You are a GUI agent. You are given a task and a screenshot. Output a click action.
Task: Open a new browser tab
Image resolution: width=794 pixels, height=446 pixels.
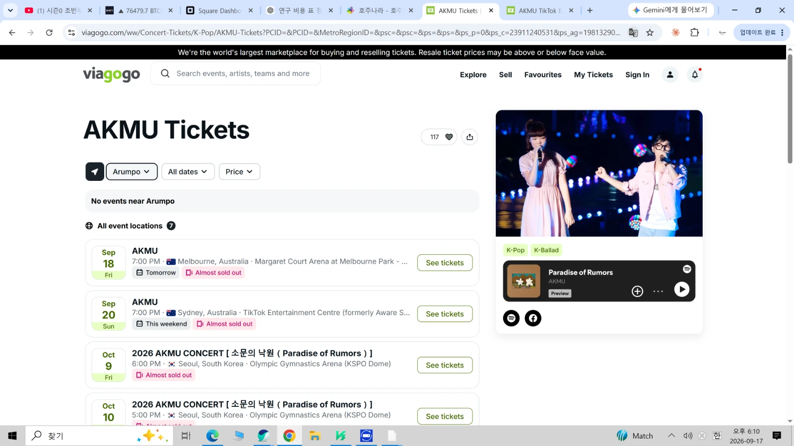click(x=590, y=10)
